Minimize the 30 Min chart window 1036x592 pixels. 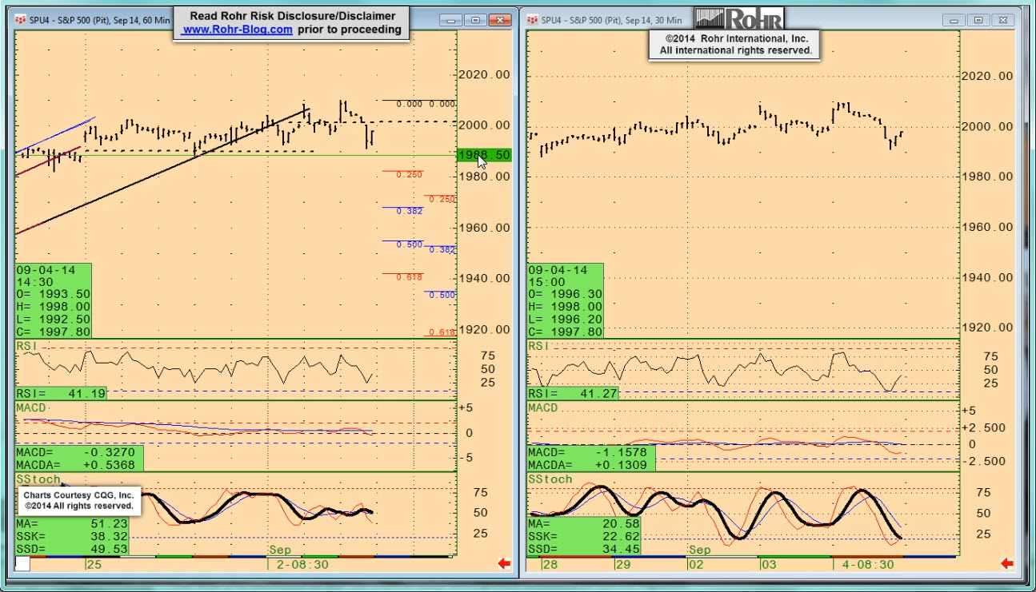pos(952,20)
